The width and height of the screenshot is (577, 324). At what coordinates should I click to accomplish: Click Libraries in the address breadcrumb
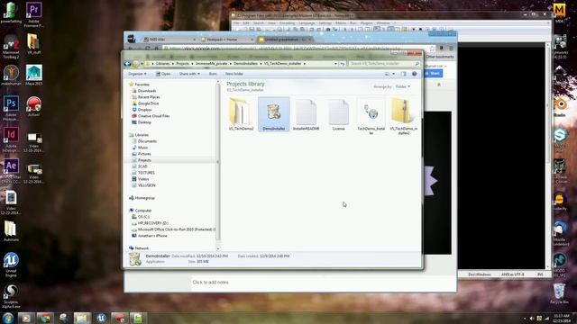point(162,64)
